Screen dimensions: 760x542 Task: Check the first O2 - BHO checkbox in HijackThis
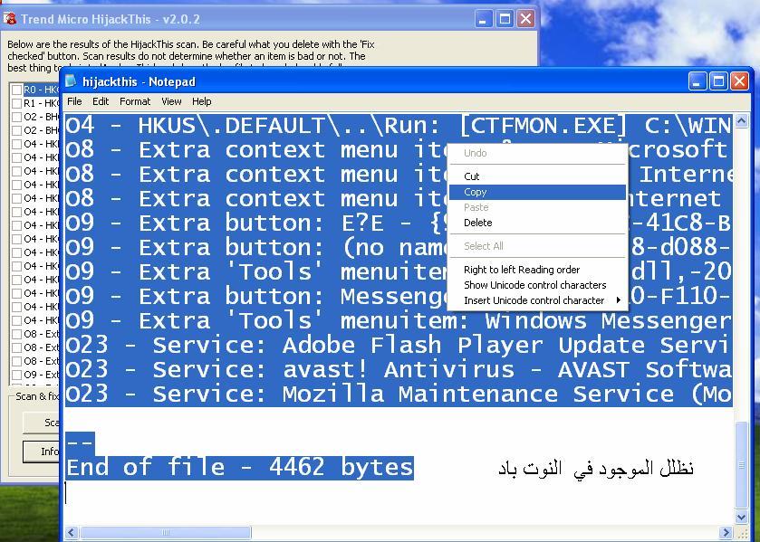[16, 117]
